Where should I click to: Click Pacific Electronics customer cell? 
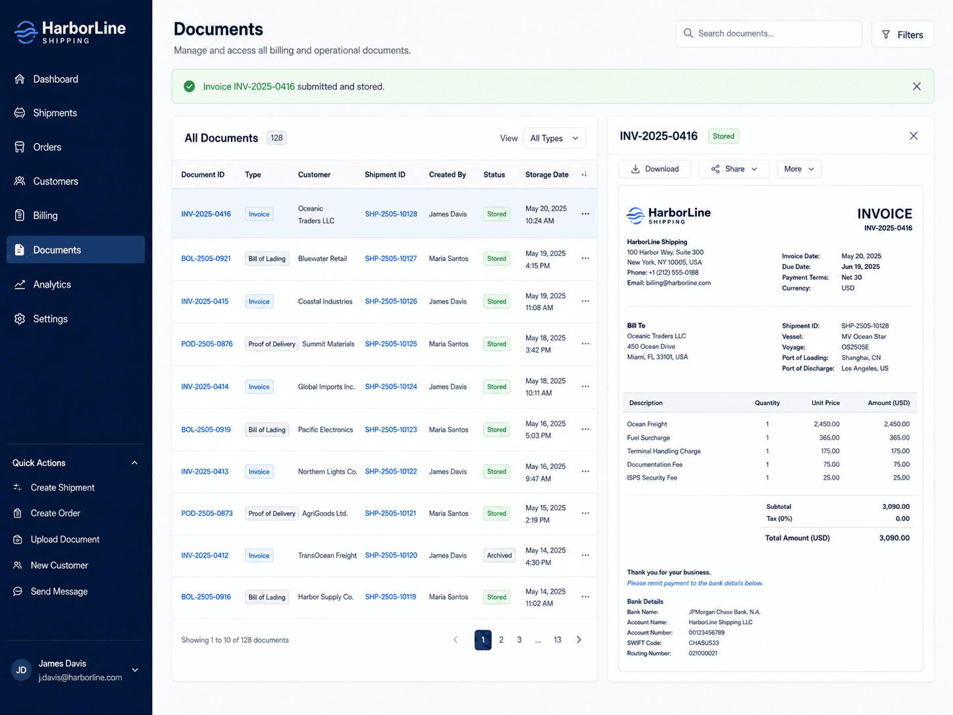(x=325, y=430)
